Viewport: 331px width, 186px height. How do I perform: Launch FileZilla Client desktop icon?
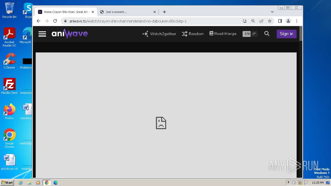click(9, 86)
